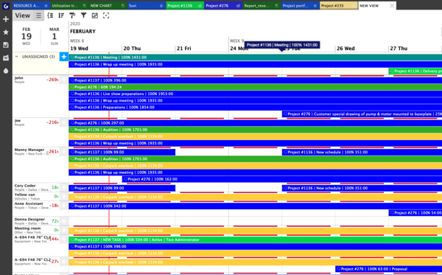Viewport: 442px width, 275px height.
Task: Click the Ganttic logo icon in the sidebar
Action: (6, 5)
